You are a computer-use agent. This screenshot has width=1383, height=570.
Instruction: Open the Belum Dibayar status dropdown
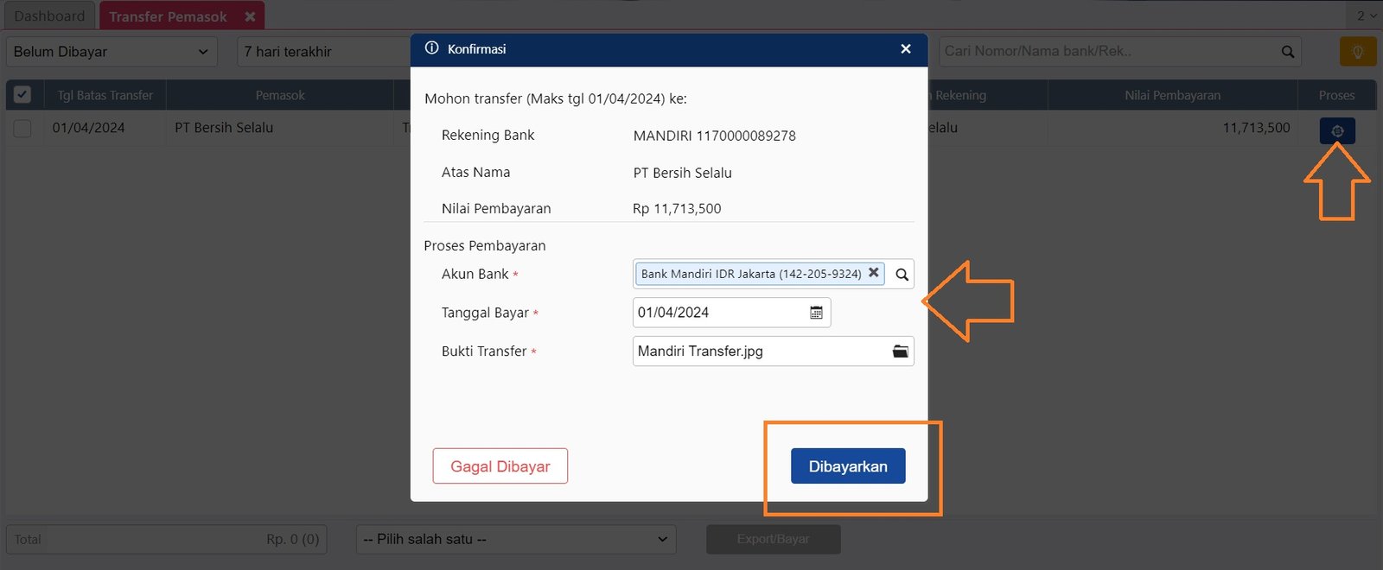tap(111, 52)
